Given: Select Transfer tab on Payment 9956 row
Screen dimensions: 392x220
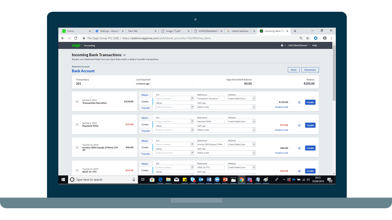Looking at the screenshot, I should pyautogui.click(x=146, y=131).
